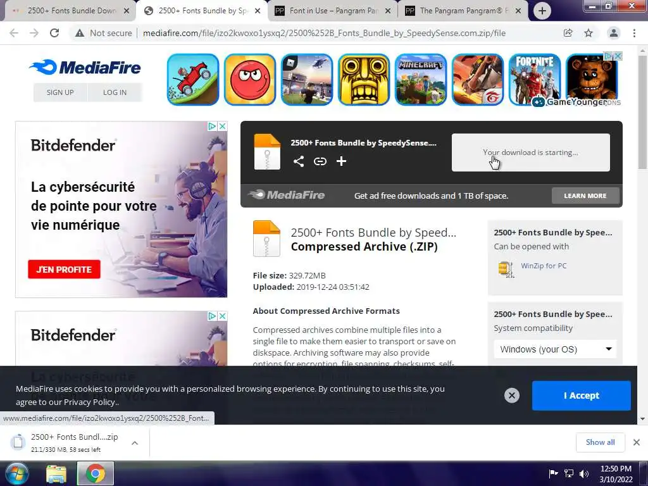Click the LOG IN button
The height and width of the screenshot is (486, 648).
click(115, 92)
